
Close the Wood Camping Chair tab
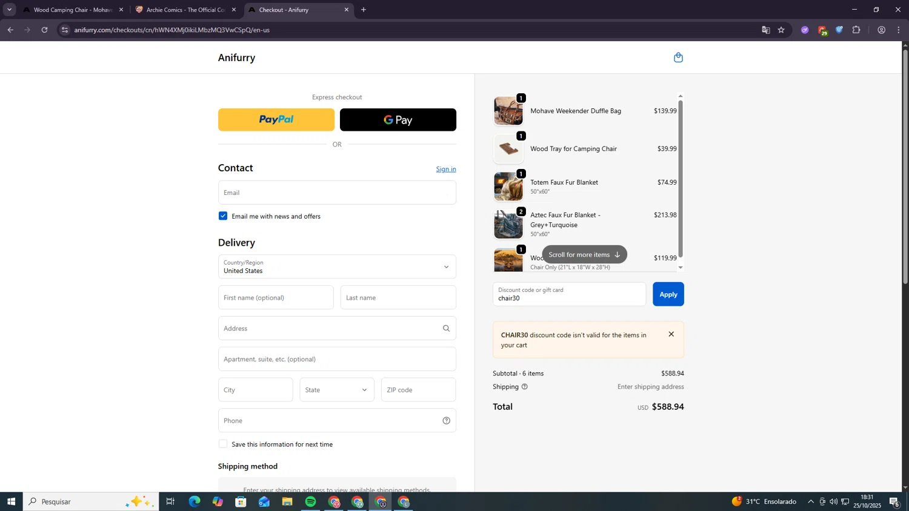(x=121, y=10)
